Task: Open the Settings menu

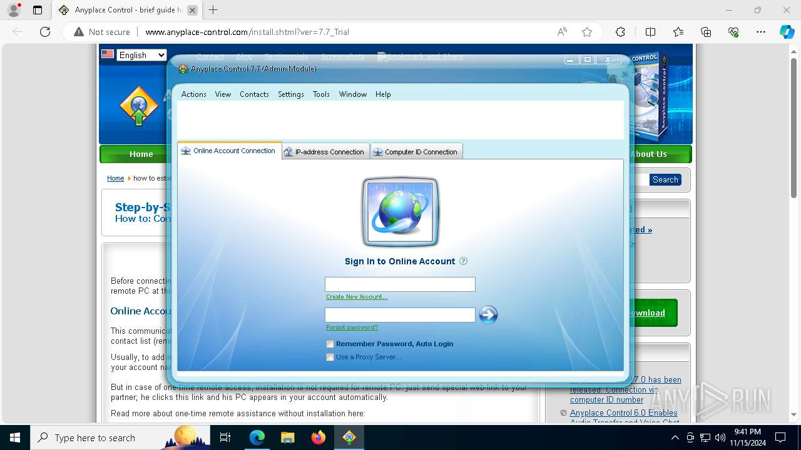Action: coord(290,94)
